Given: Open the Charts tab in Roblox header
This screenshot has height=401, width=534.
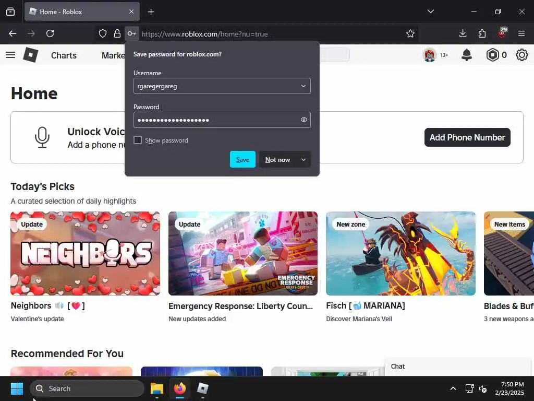Looking at the screenshot, I should (x=64, y=55).
